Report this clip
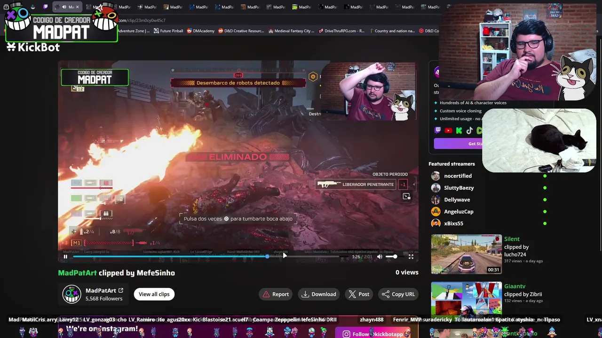Screen dimensions: 602x338 click(276, 294)
